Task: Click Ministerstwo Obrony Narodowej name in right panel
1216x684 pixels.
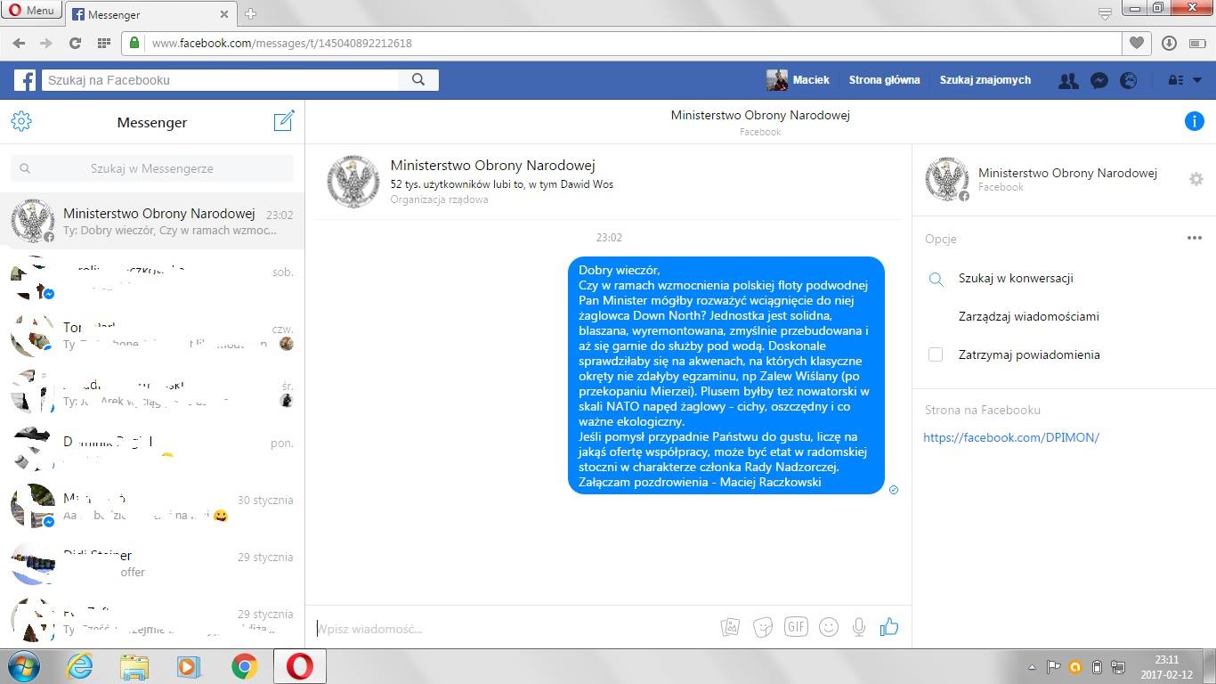Action: pos(1067,173)
